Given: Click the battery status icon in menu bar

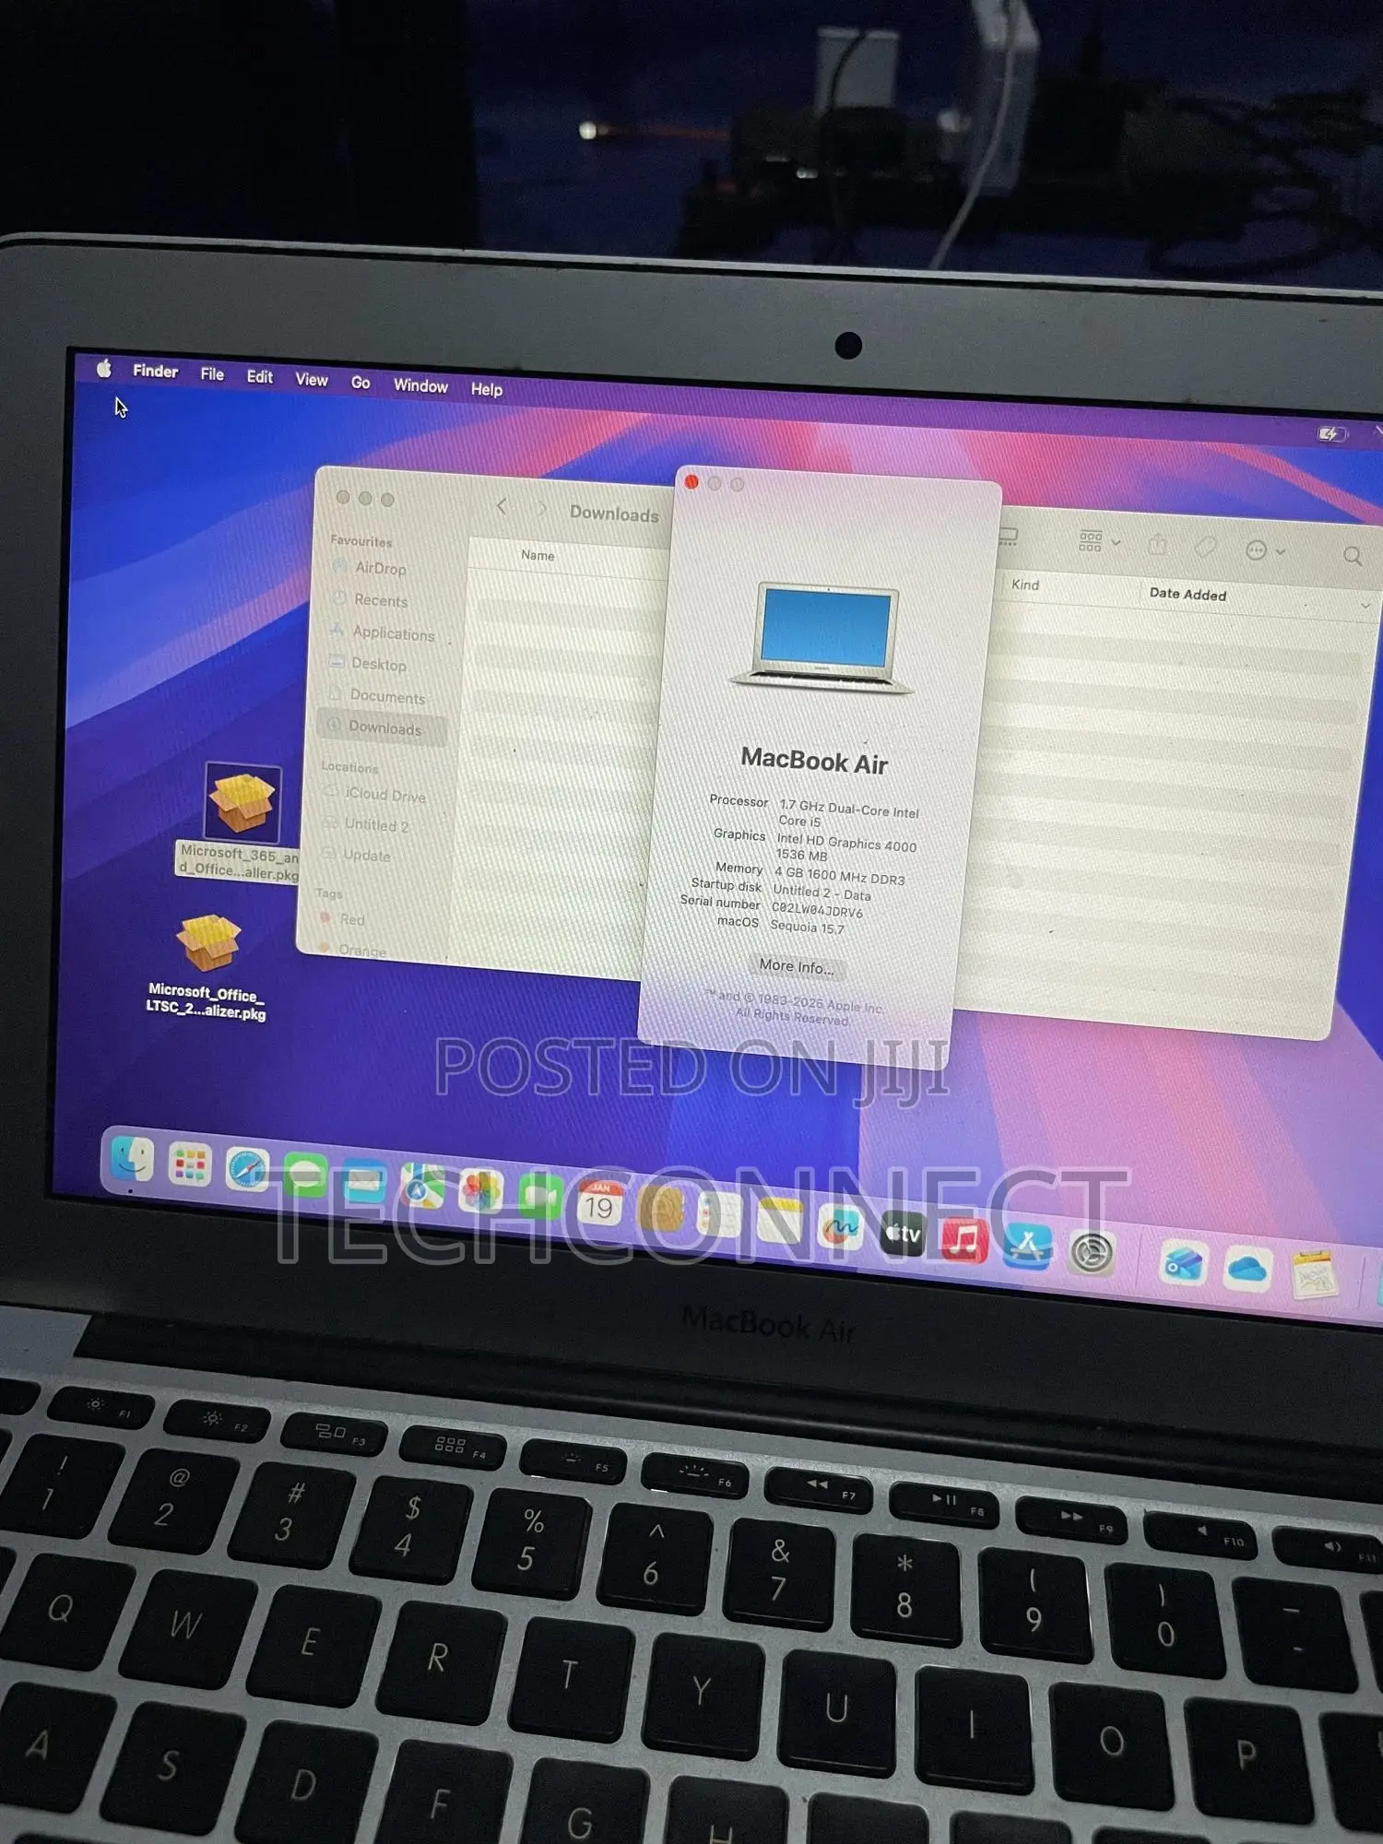Looking at the screenshot, I should point(1331,433).
